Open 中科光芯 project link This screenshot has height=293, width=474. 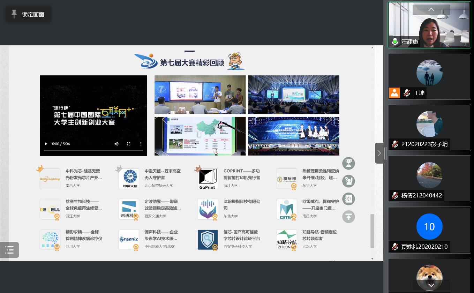coord(84,174)
